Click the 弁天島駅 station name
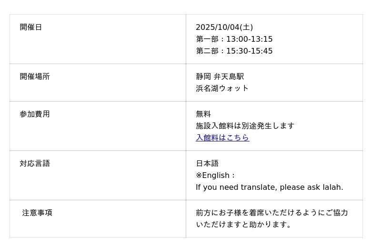The image size is (381, 252). (x=229, y=77)
